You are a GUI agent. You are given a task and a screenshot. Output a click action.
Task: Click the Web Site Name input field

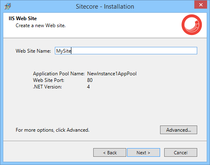pyautogui.click(x=126, y=51)
